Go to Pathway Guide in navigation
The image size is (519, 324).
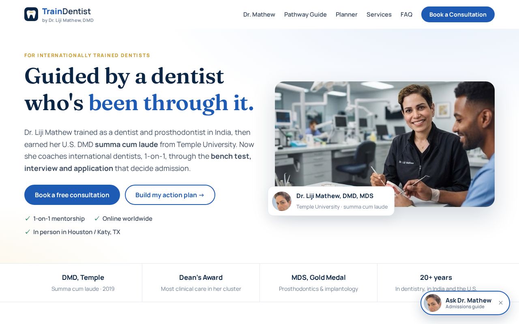305,15
